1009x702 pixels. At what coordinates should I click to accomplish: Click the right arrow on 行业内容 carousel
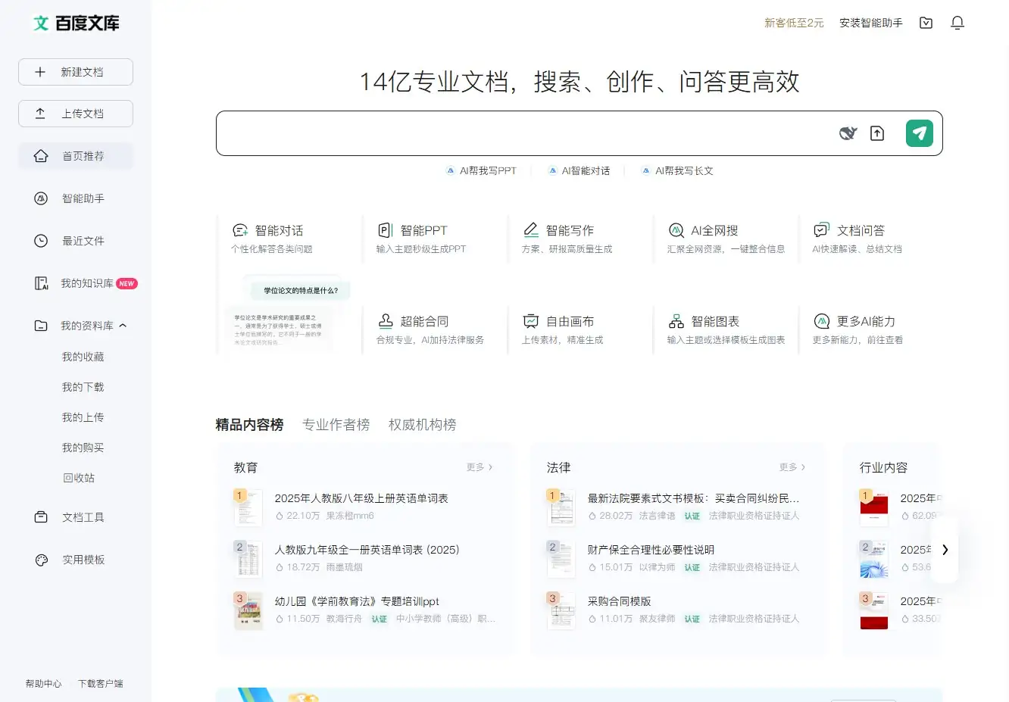click(x=945, y=550)
